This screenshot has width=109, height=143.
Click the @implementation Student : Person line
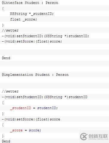[35, 75]
